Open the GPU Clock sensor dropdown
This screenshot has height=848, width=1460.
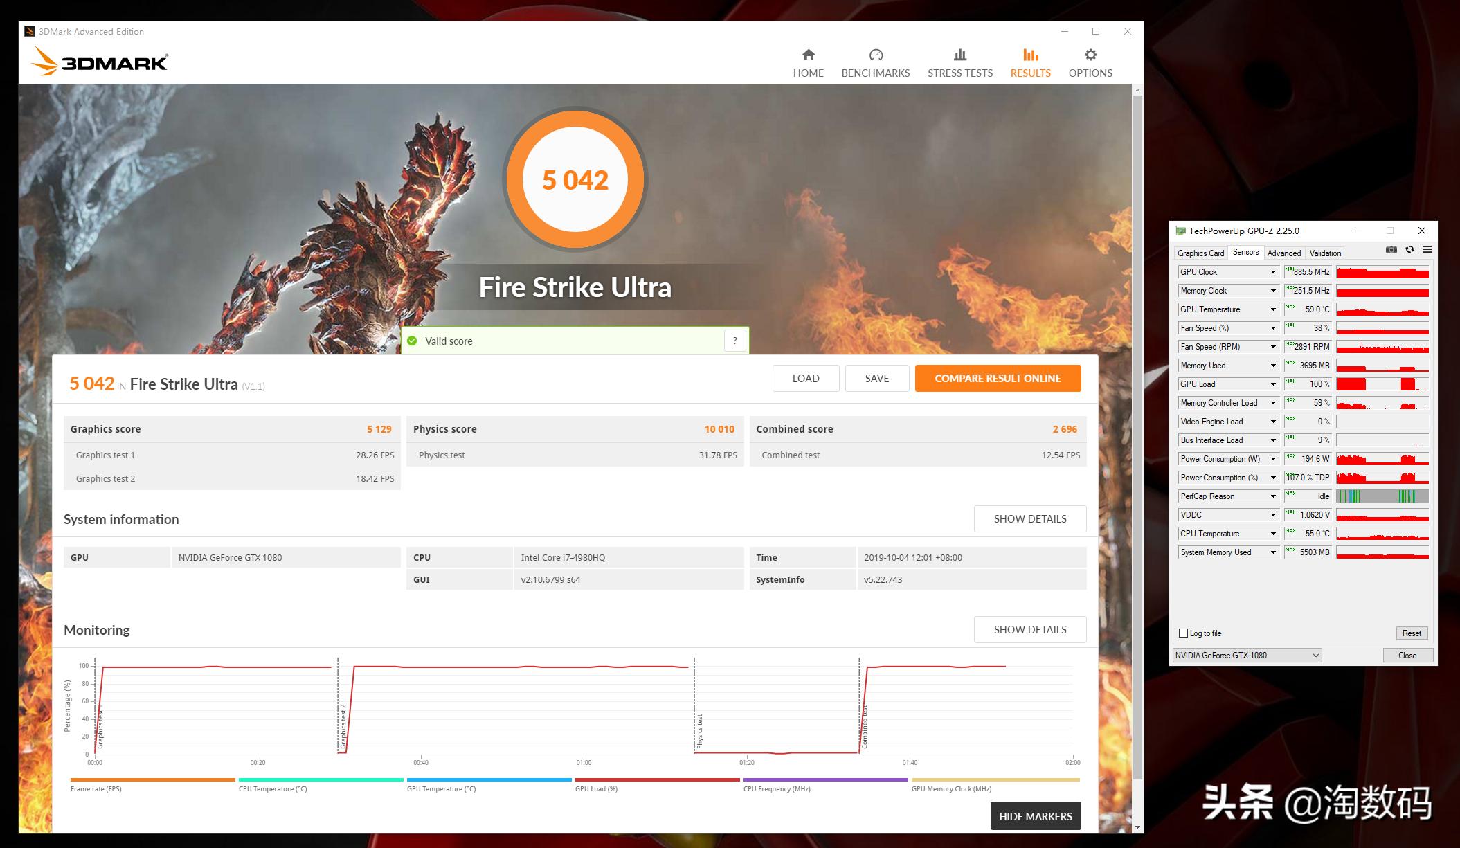[x=1272, y=271]
